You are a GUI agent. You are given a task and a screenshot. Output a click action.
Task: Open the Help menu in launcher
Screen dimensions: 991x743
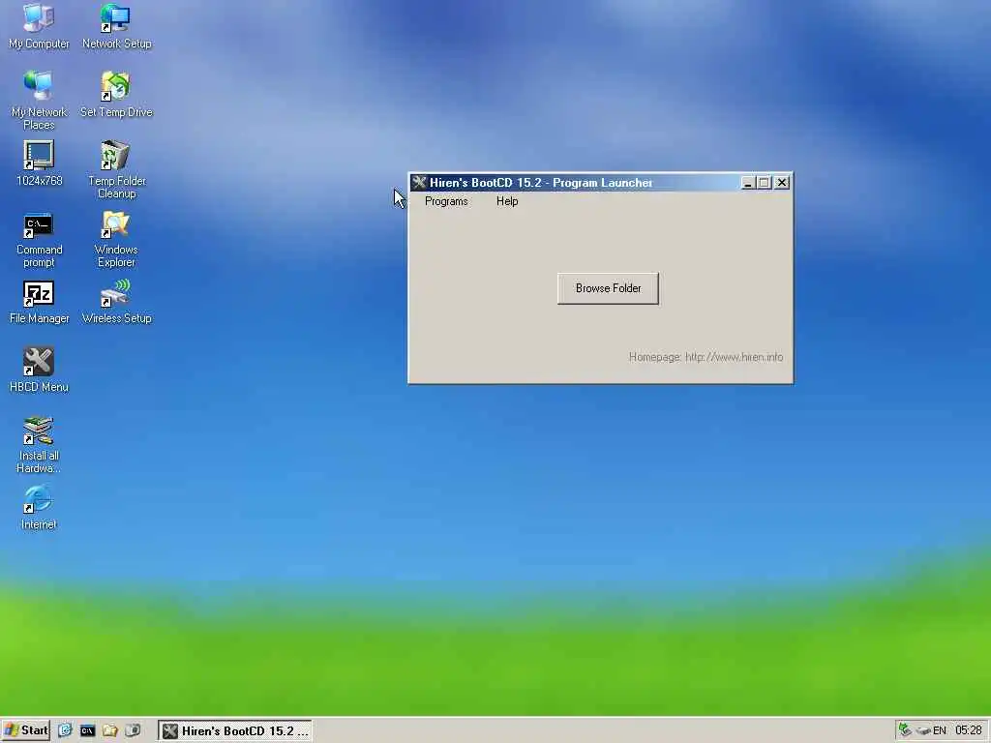(x=507, y=201)
